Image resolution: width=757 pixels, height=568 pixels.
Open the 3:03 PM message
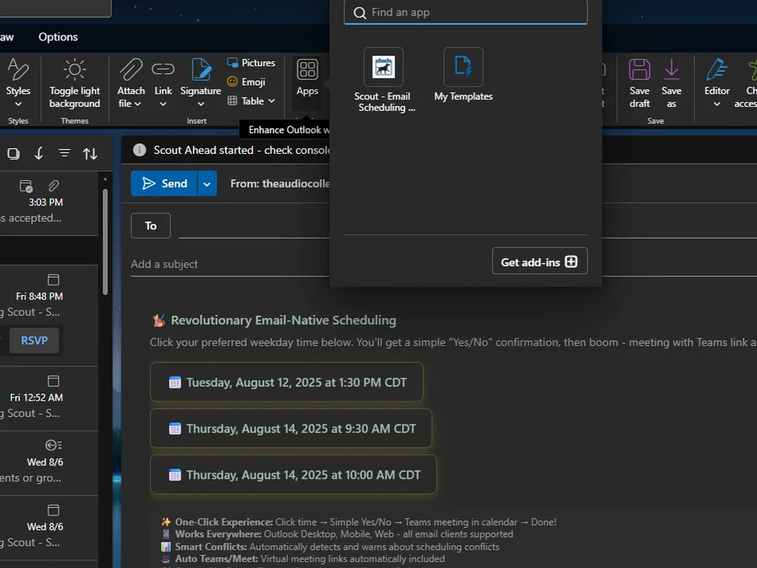[x=48, y=204]
